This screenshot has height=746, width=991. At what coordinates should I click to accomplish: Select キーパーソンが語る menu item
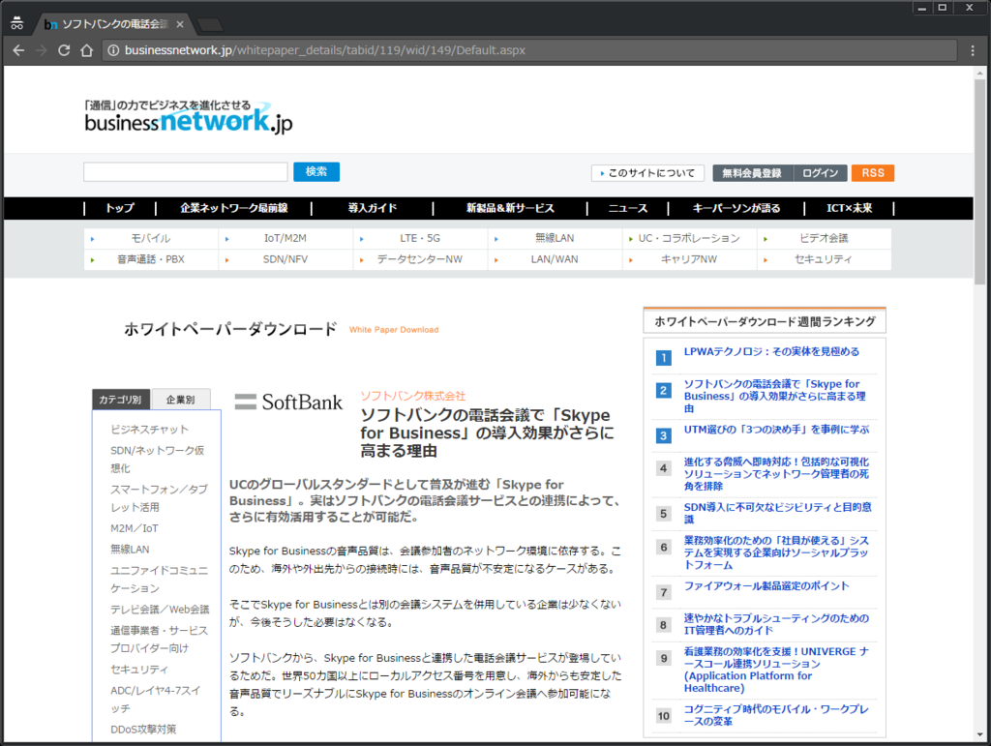[x=736, y=208]
